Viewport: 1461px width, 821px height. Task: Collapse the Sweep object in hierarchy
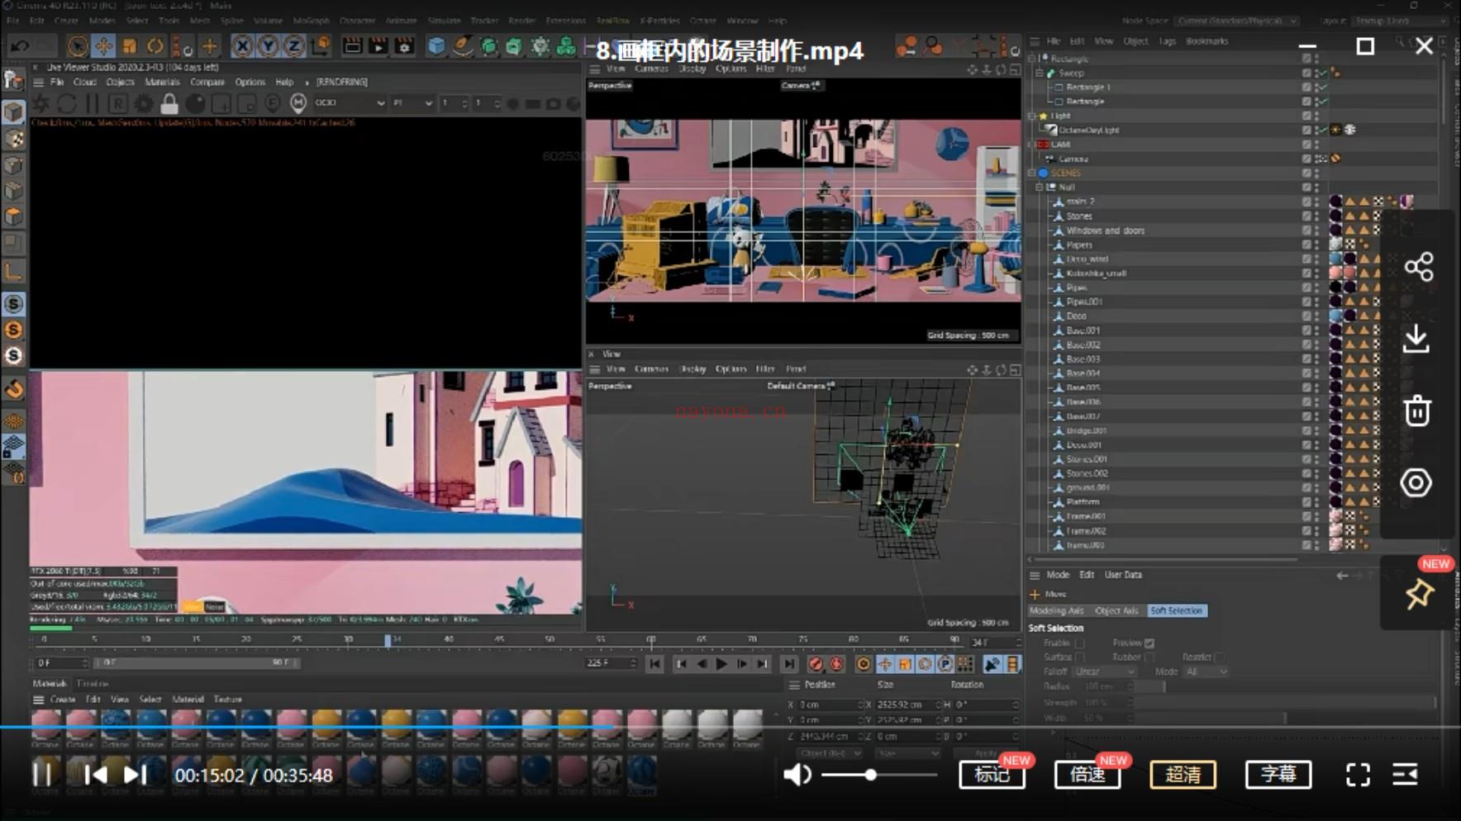coord(1040,73)
